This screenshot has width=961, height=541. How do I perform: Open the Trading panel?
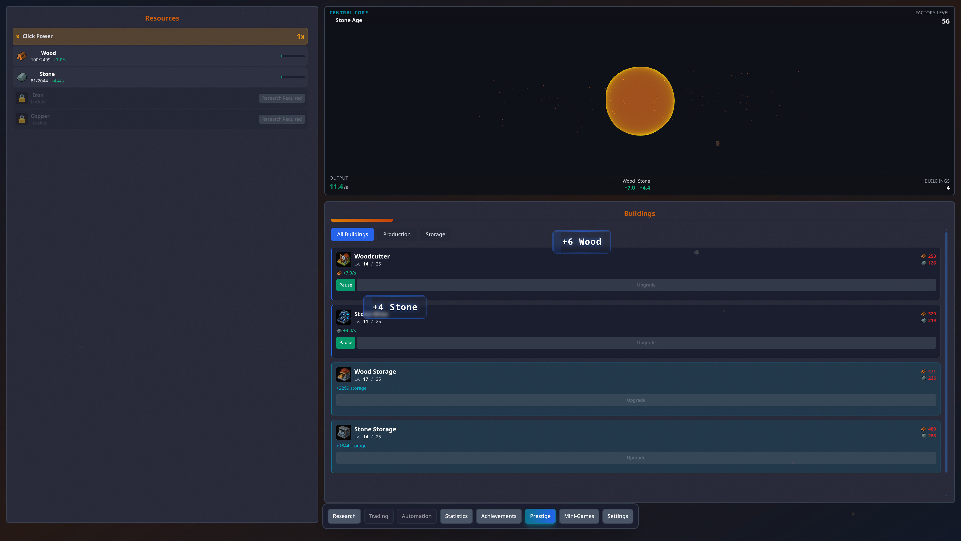point(378,516)
